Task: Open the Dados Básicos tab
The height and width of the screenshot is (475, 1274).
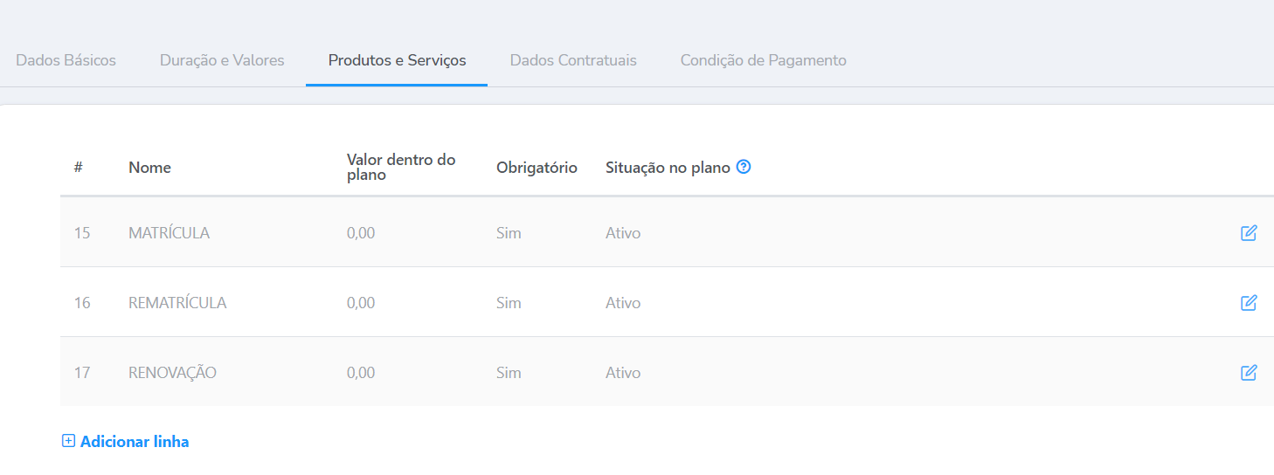Action: point(66,60)
